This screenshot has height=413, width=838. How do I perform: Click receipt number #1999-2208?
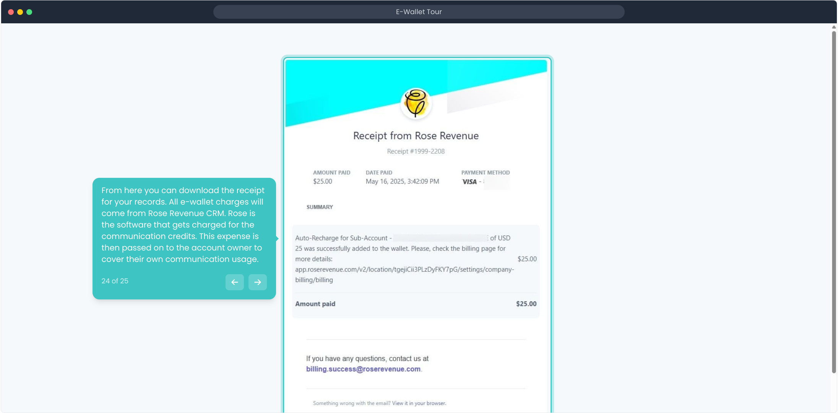416,151
